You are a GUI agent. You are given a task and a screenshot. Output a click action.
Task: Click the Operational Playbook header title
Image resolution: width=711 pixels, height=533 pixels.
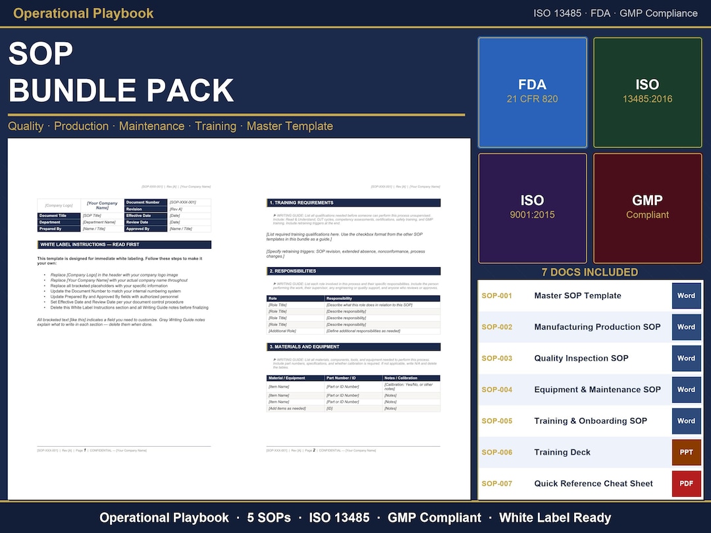[84, 13]
